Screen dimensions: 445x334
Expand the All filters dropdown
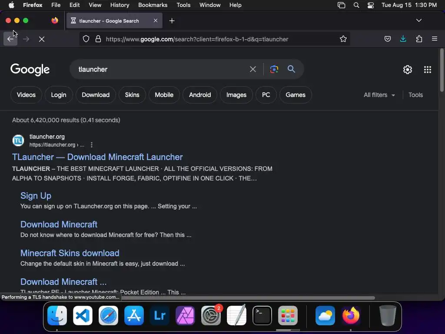click(x=379, y=95)
